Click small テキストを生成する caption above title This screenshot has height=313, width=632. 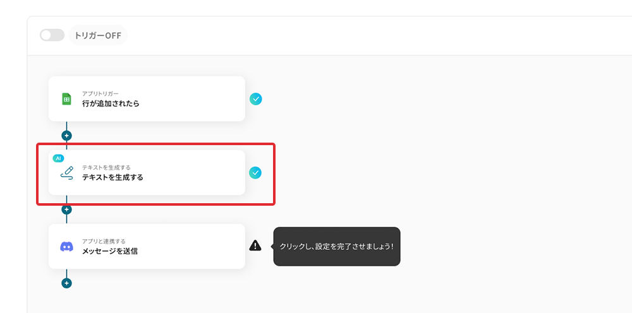106,167
